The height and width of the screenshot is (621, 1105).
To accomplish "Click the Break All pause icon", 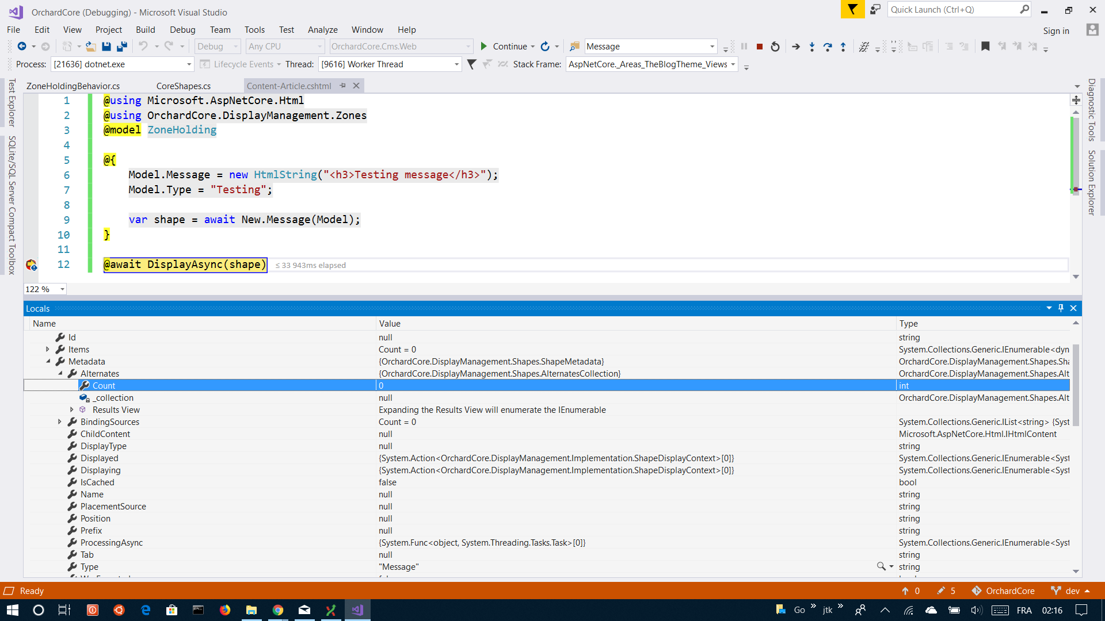I will (744, 47).
